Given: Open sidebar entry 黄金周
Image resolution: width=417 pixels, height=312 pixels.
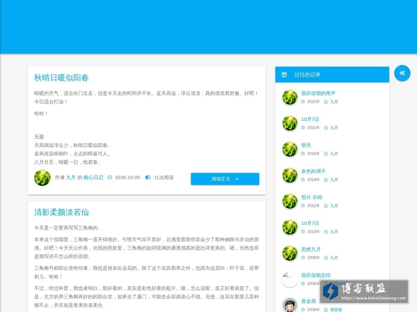Looking at the screenshot, I should 309,301.
